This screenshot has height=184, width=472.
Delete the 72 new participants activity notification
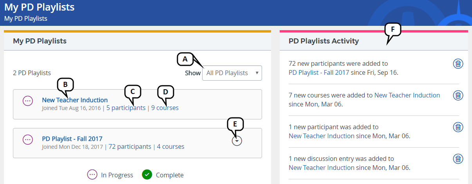coord(458,63)
